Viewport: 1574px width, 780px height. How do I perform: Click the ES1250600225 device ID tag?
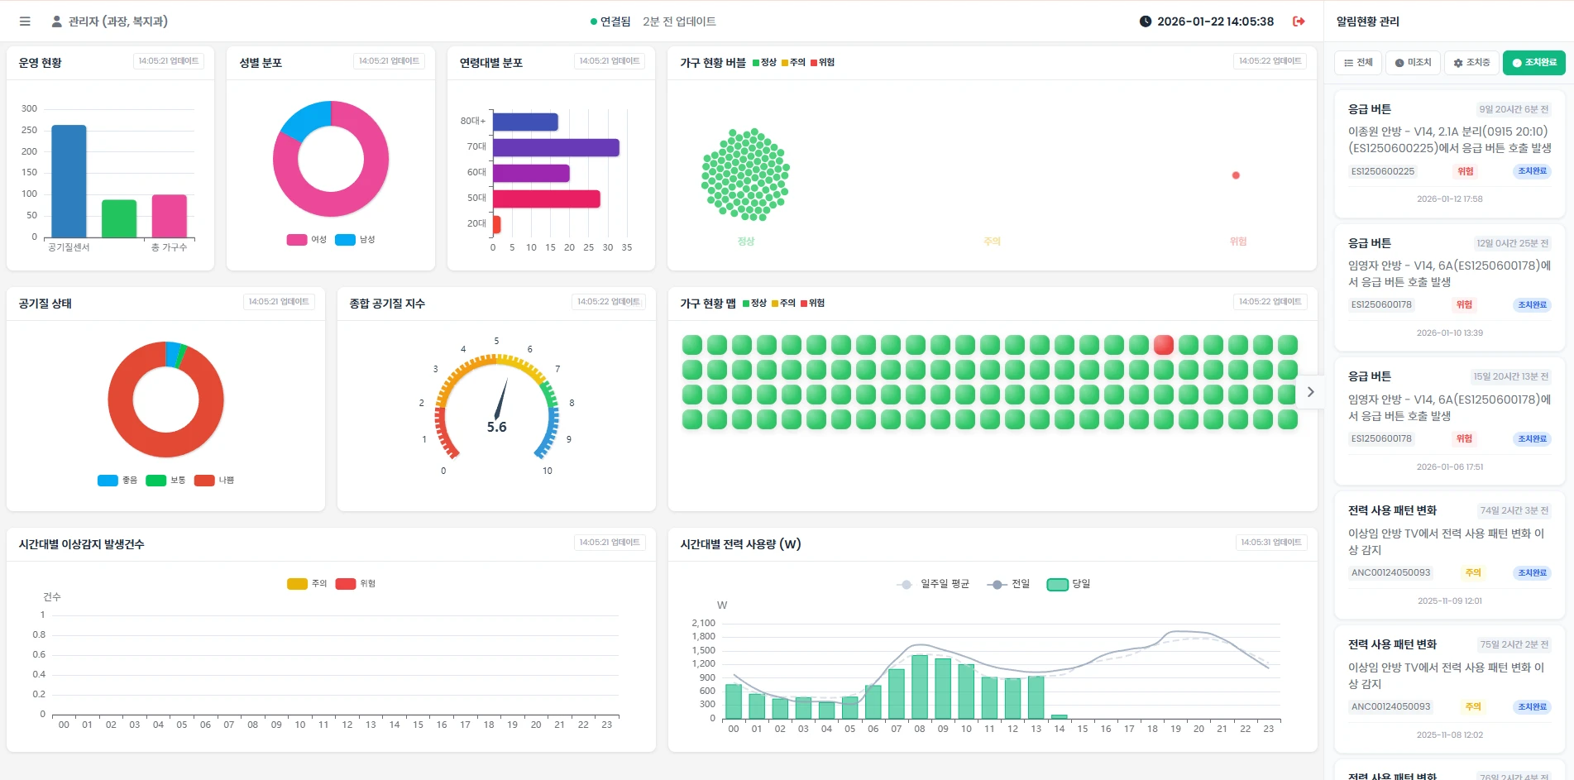1382,172
